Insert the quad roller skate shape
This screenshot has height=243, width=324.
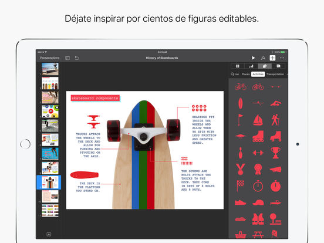276,136
